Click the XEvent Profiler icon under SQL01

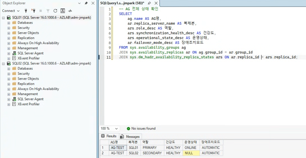14,58
